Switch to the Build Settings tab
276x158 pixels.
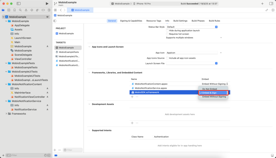click(180, 21)
